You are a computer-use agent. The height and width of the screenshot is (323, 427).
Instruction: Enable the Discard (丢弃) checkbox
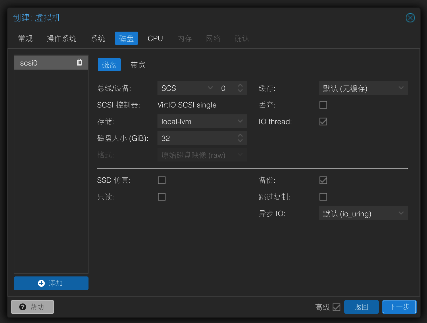pos(323,105)
